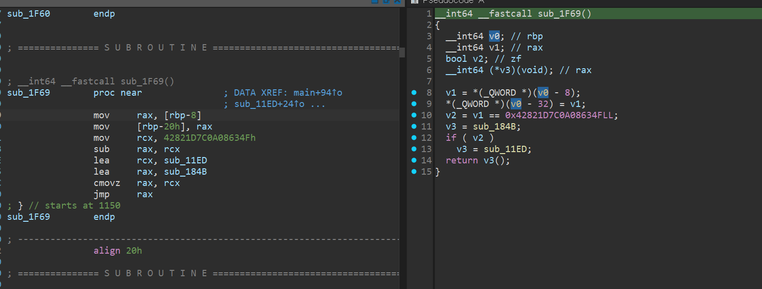The width and height of the screenshot is (762, 289).
Task: Click breakpoint marker beside return v3() line
Action: coord(414,160)
